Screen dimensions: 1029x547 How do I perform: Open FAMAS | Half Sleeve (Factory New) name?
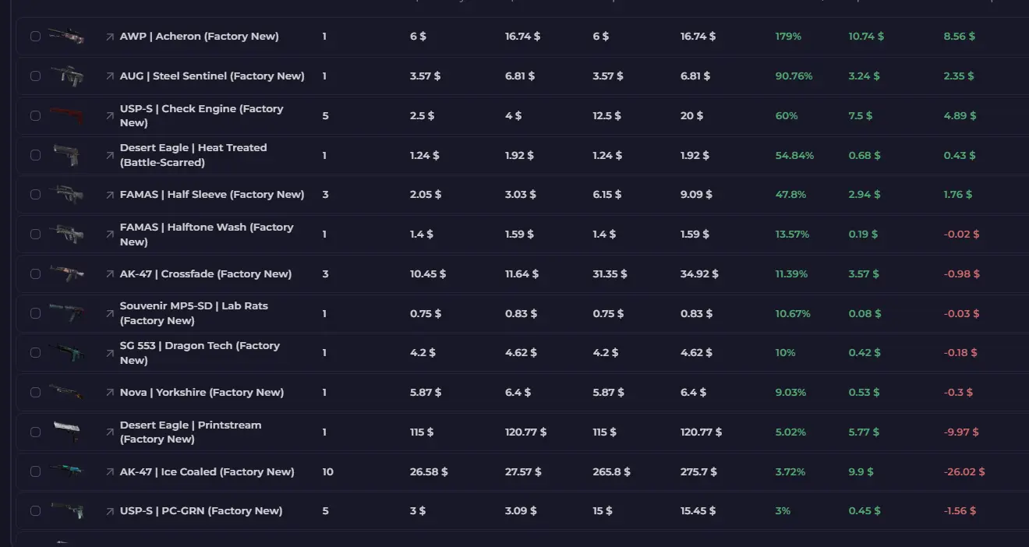coord(212,195)
